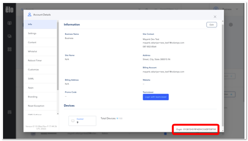Expand the Business account dropdown in top bar

coord(237,9)
